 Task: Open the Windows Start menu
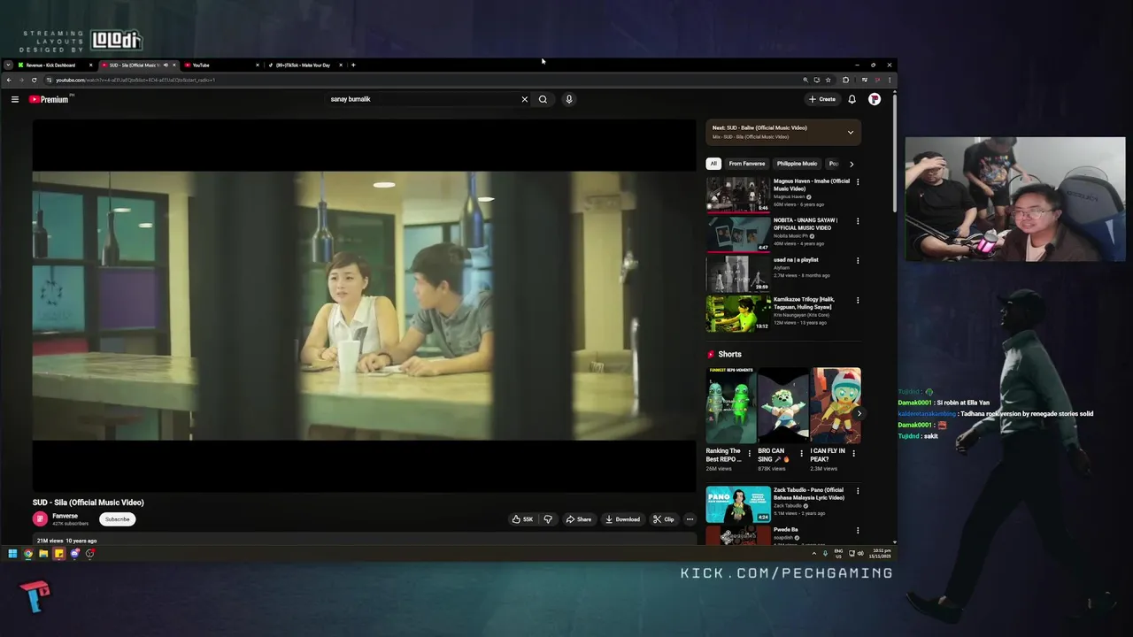tap(12, 554)
